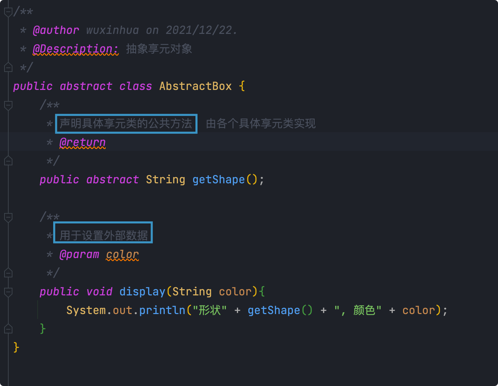Viewport: 498px width, 386px height.
Task: Click the underlined @Description tag
Action: click(x=75, y=49)
